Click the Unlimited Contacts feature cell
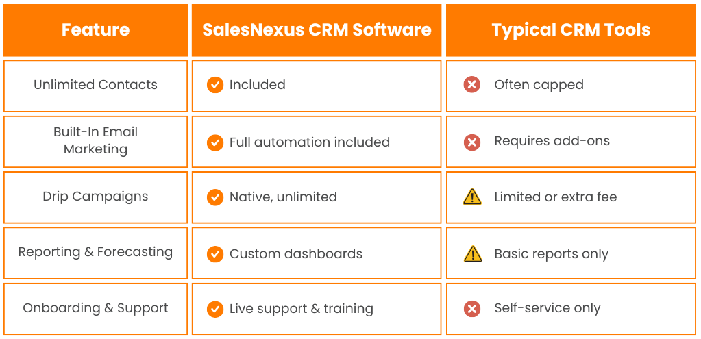This screenshot has height=339, width=701. point(95,85)
